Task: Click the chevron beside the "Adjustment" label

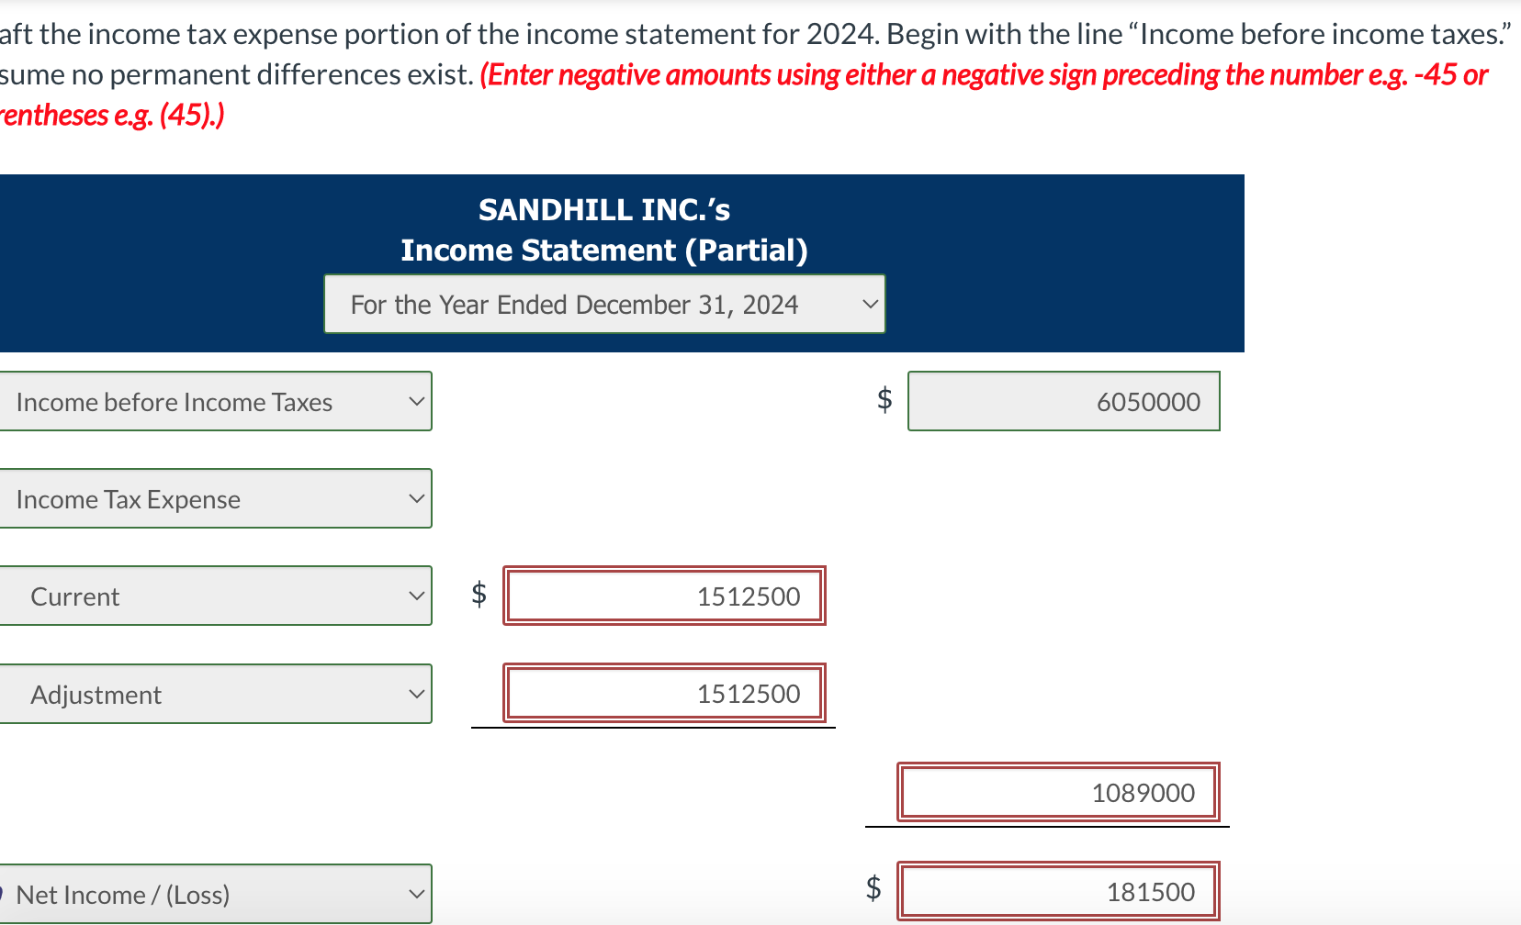Action: 415,694
